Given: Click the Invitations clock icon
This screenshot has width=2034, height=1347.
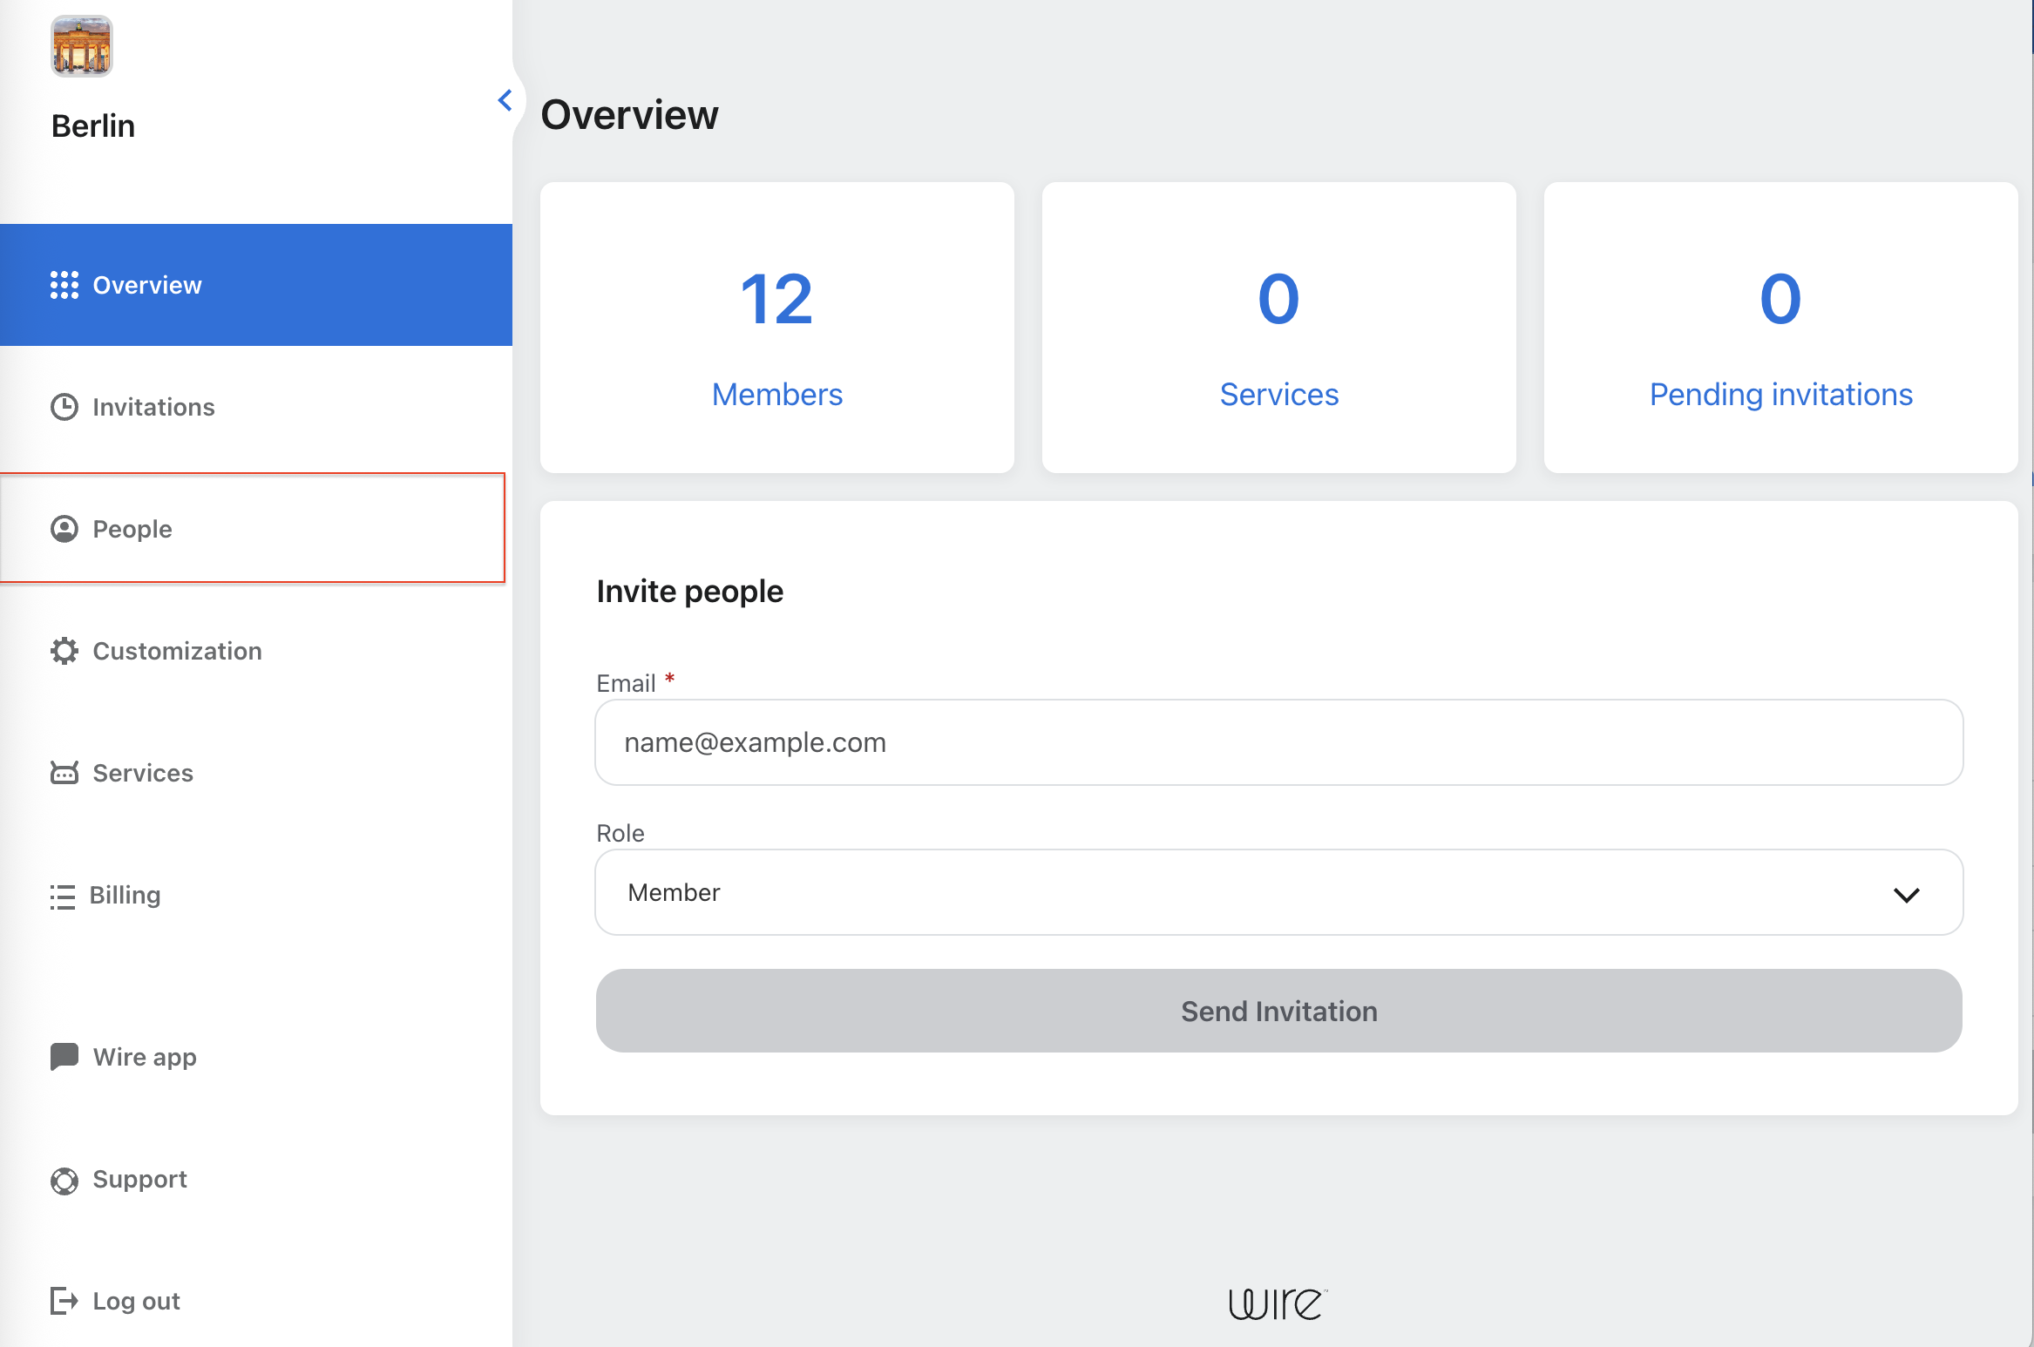Looking at the screenshot, I should click(64, 407).
